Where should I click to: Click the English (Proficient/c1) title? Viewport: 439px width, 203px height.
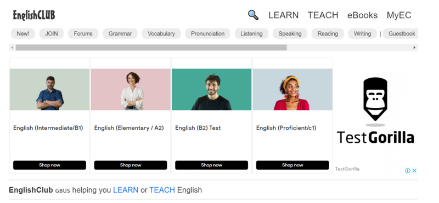pyautogui.click(x=286, y=128)
